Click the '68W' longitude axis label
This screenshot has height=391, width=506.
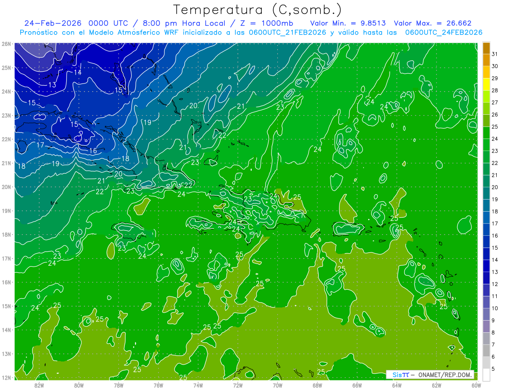pos(317,385)
